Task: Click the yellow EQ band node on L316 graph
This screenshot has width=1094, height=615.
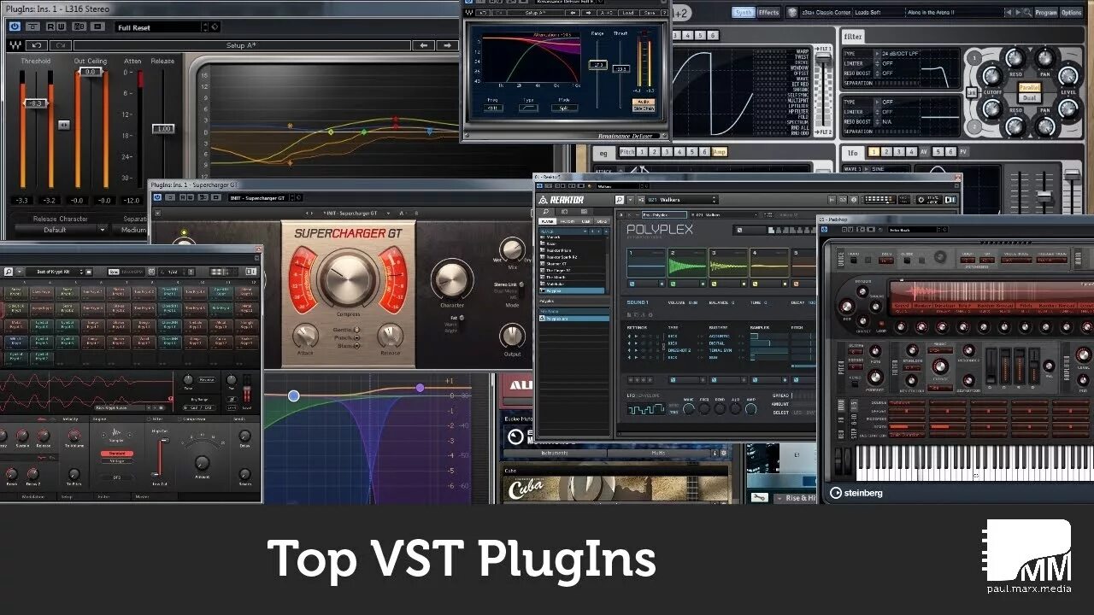Action: 331,132
